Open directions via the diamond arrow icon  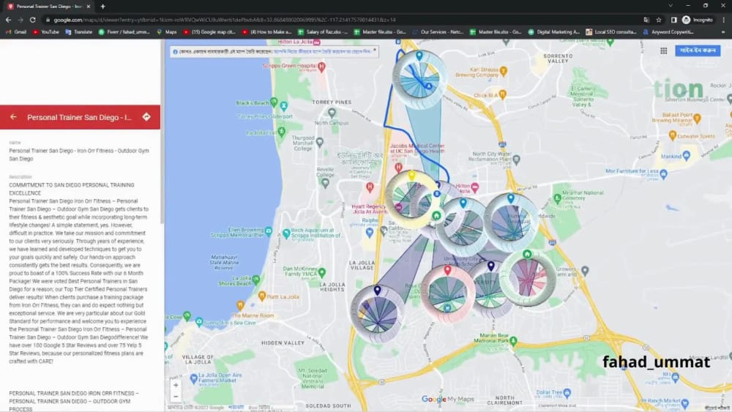[146, 116]
